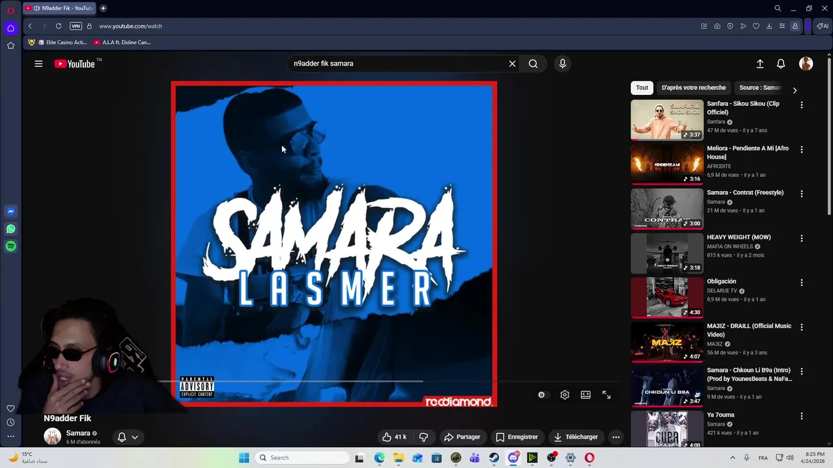
Task: Open Spotify in Opera sidebar
Action: (10, 246)
